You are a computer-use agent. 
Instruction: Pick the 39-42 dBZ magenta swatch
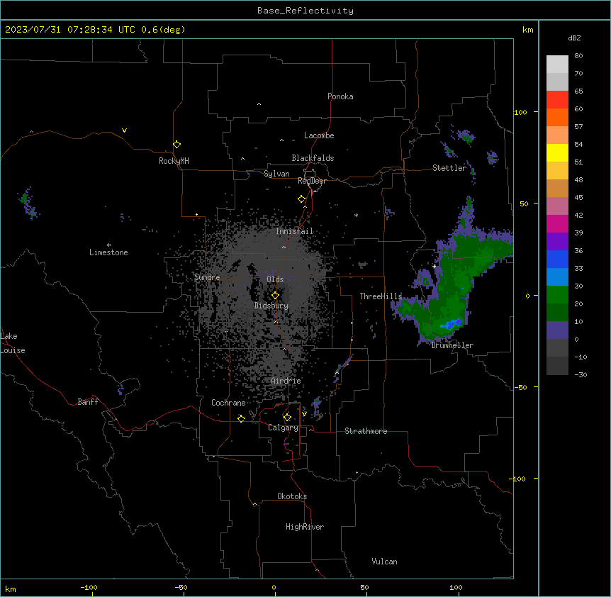557,223
